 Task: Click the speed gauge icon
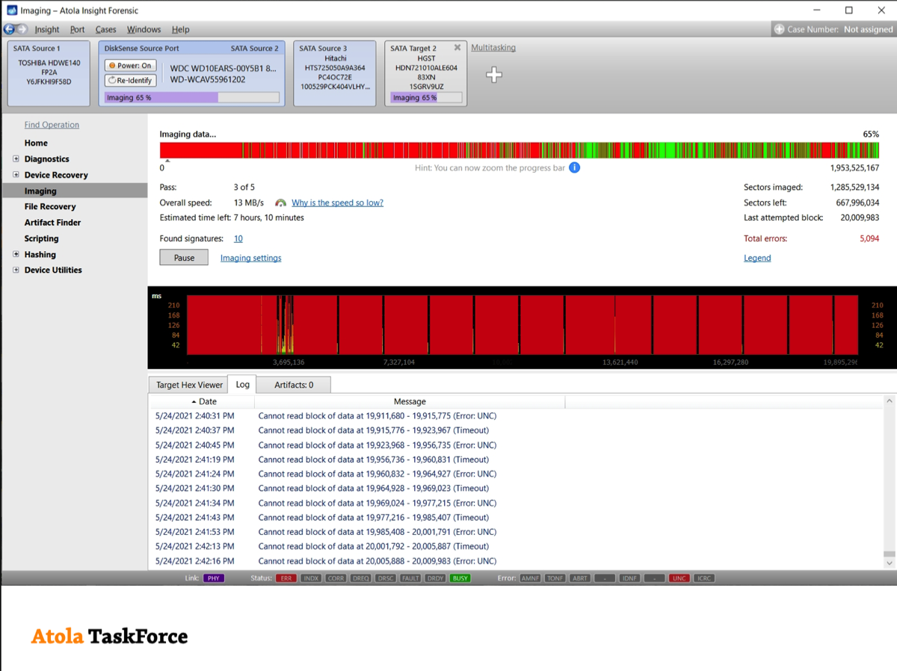pos(281,202)
